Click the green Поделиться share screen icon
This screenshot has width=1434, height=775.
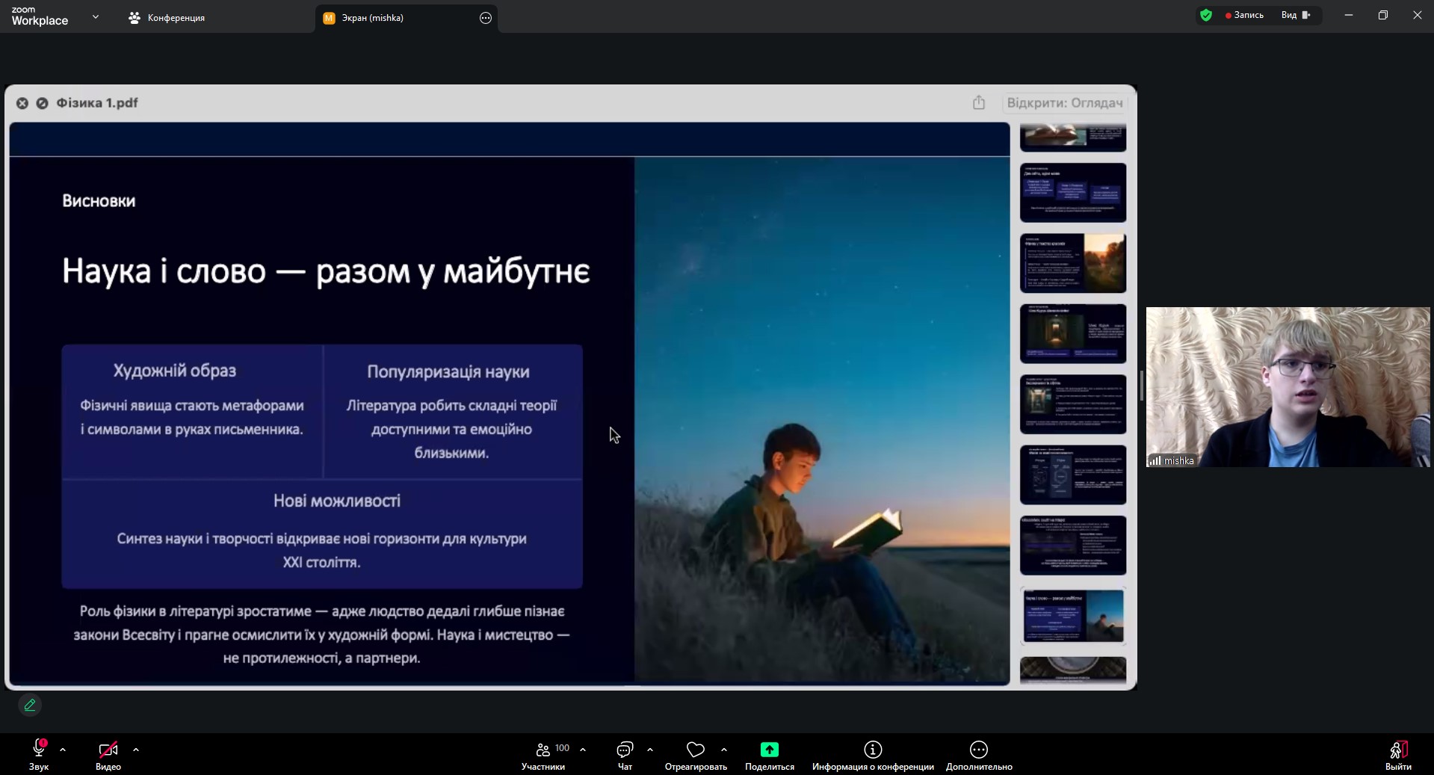(769, 750)
